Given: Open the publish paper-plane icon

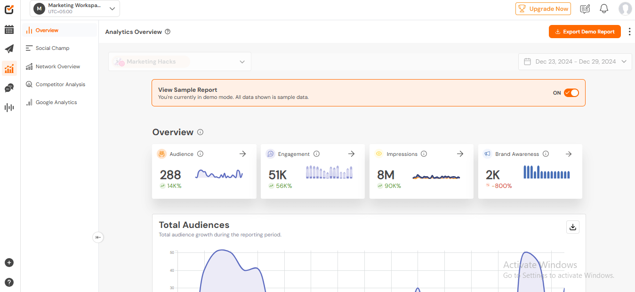Looking at the screenshot, I should [x=9, y=49].
